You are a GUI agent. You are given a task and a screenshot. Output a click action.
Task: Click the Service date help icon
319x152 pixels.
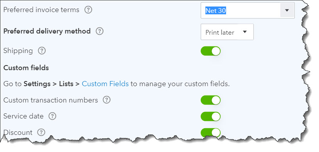tap(52, 116)
